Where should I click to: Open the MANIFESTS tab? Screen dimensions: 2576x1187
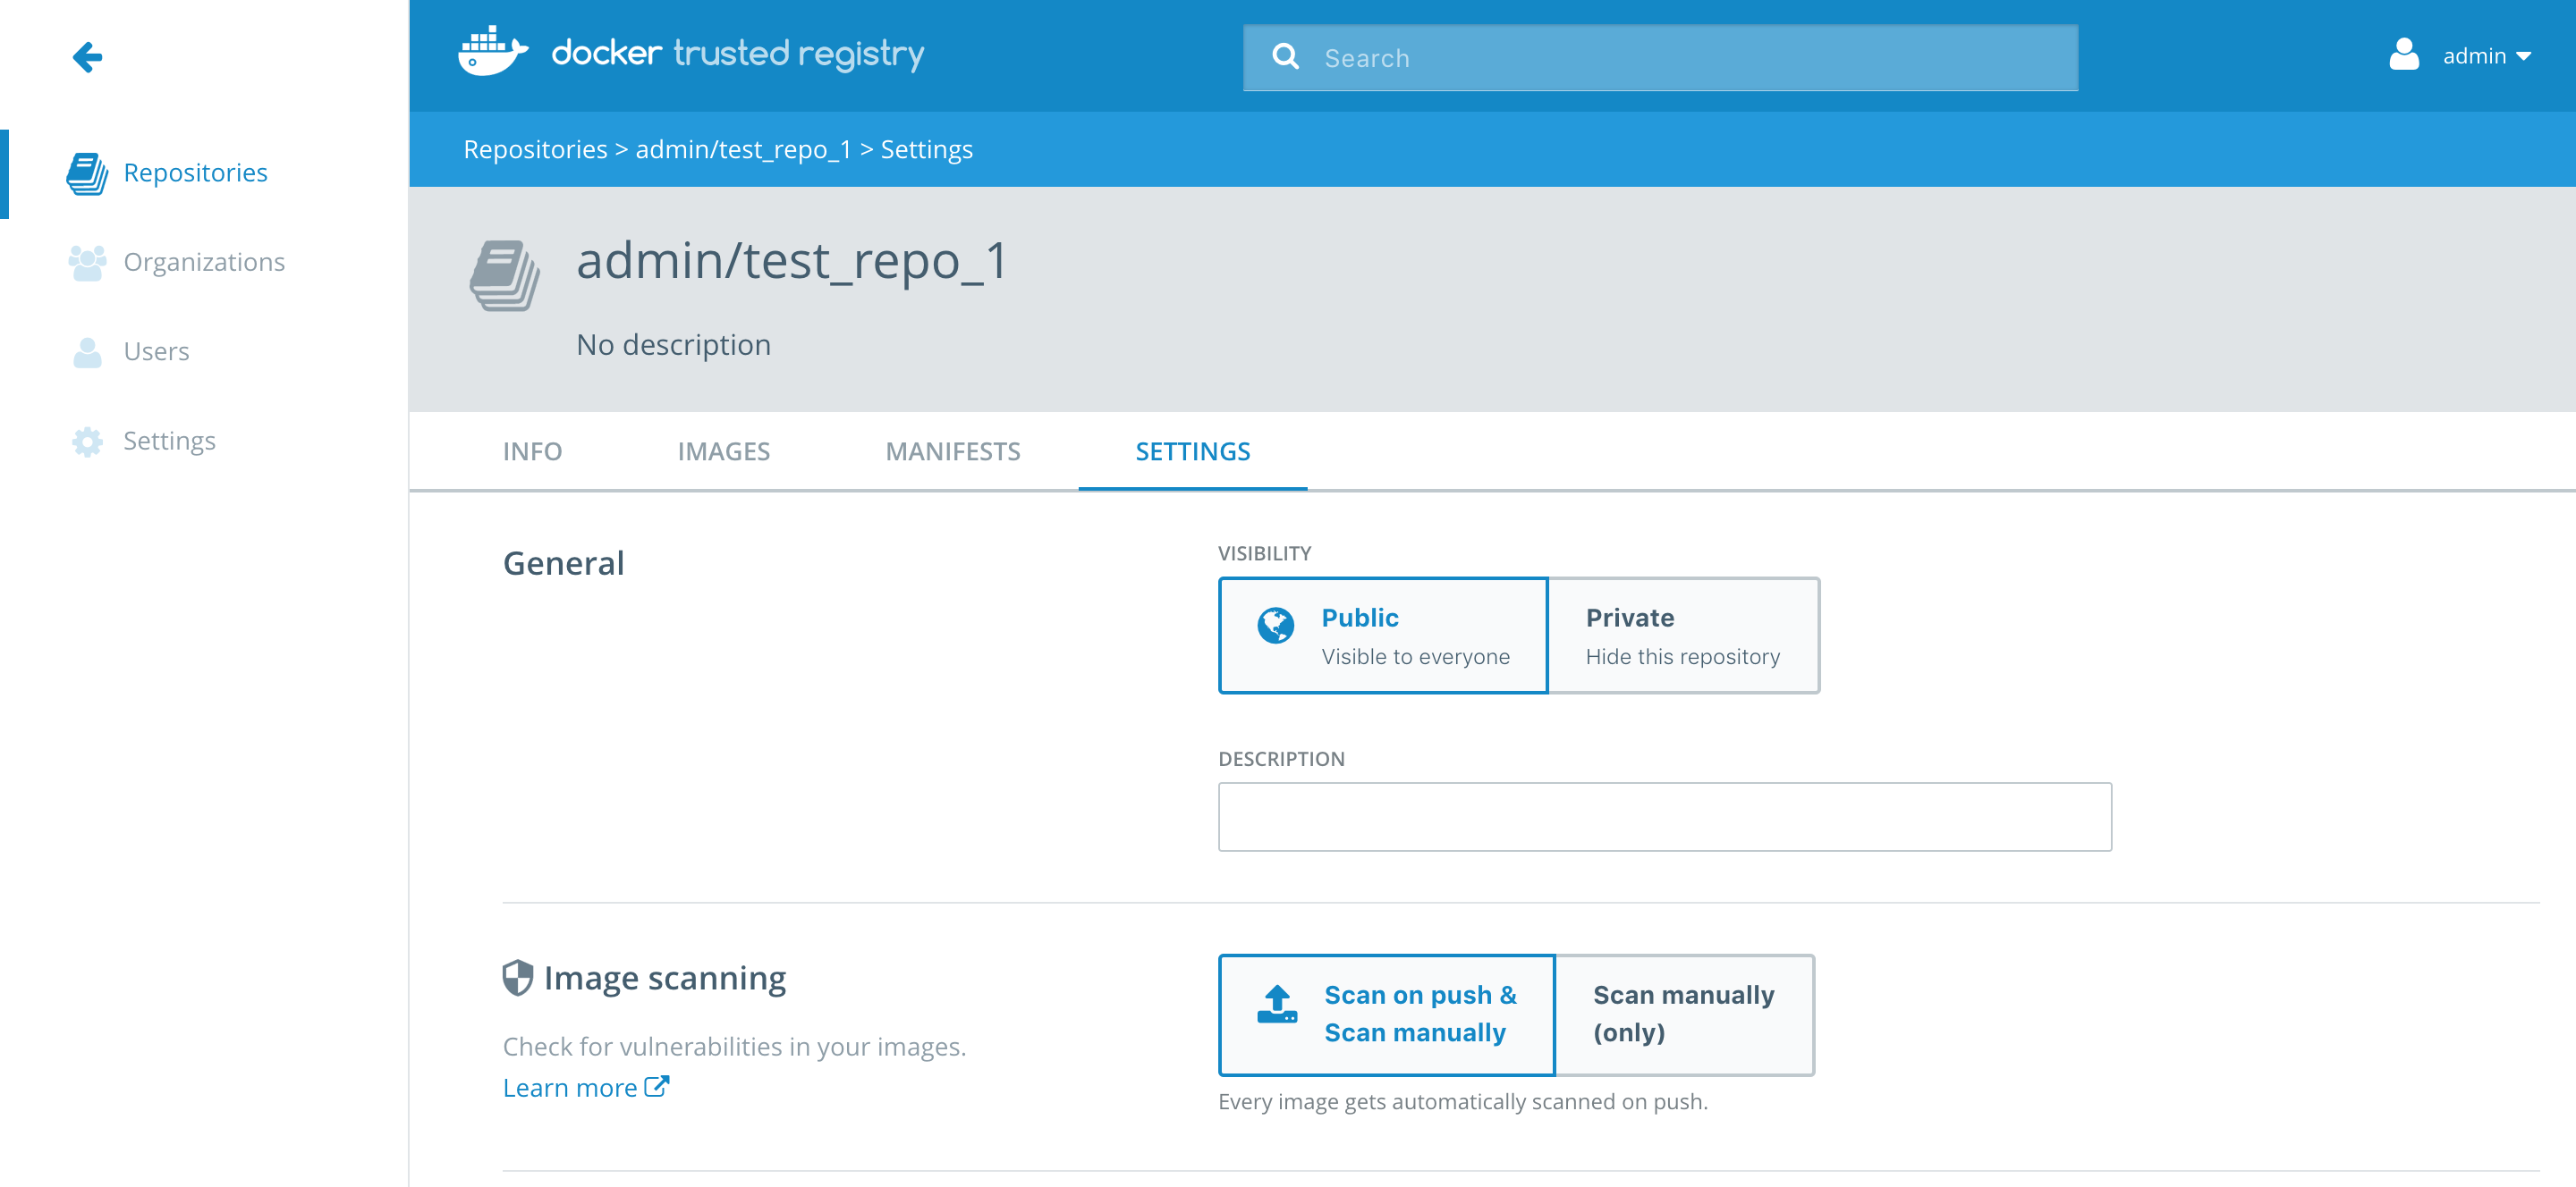point(952,451)
